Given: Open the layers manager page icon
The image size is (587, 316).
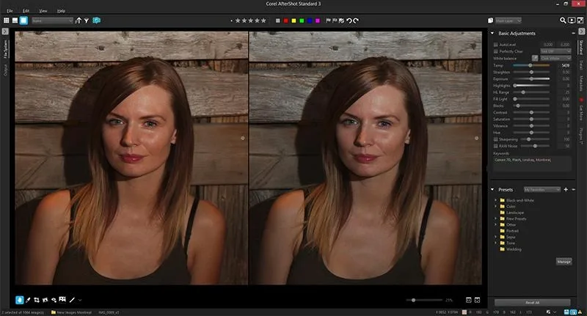Looking at the screenshot, I should coord(490,21).
